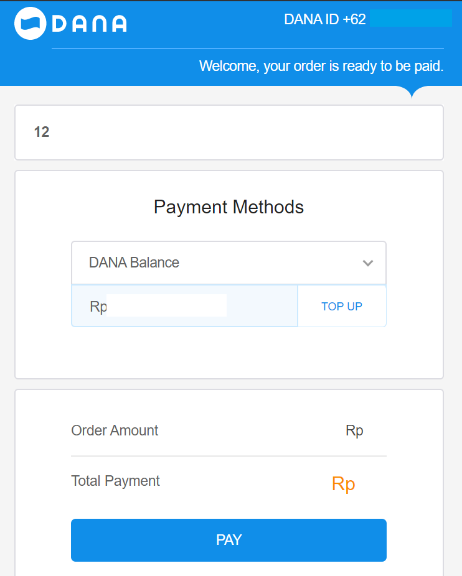The width and height of the screenshot is (462, 576).
Task: Click the orange Total Payment Rp value
Action: [x=343, y=484]
